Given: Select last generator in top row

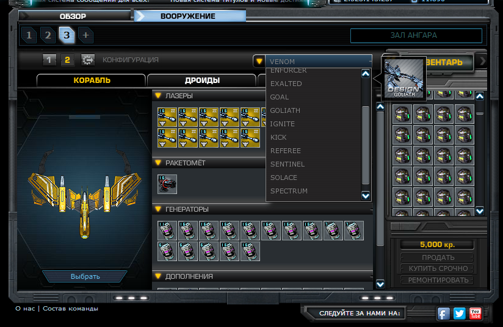Looking at the screenshot, I should click(x=354, y=231).
